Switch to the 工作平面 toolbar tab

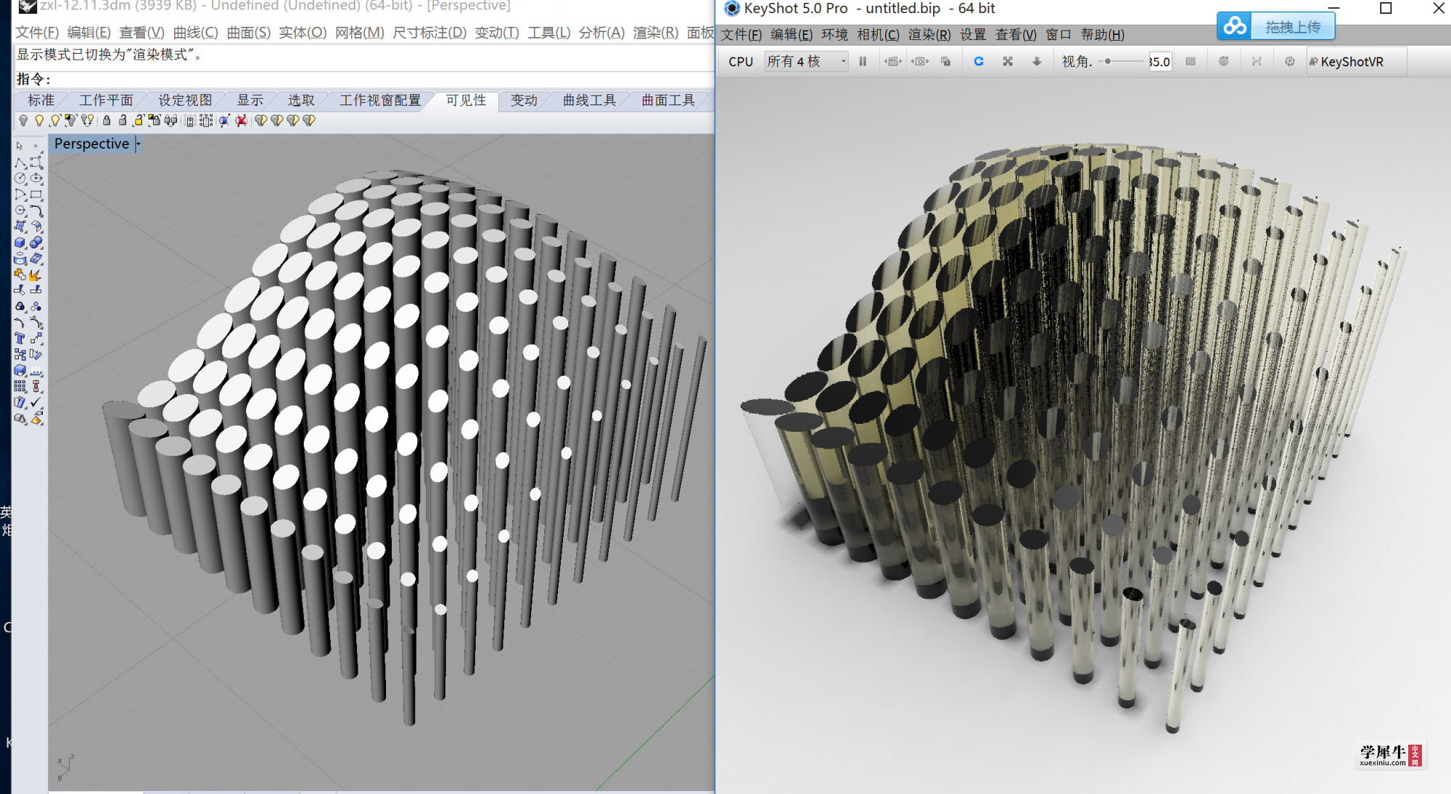106,101
